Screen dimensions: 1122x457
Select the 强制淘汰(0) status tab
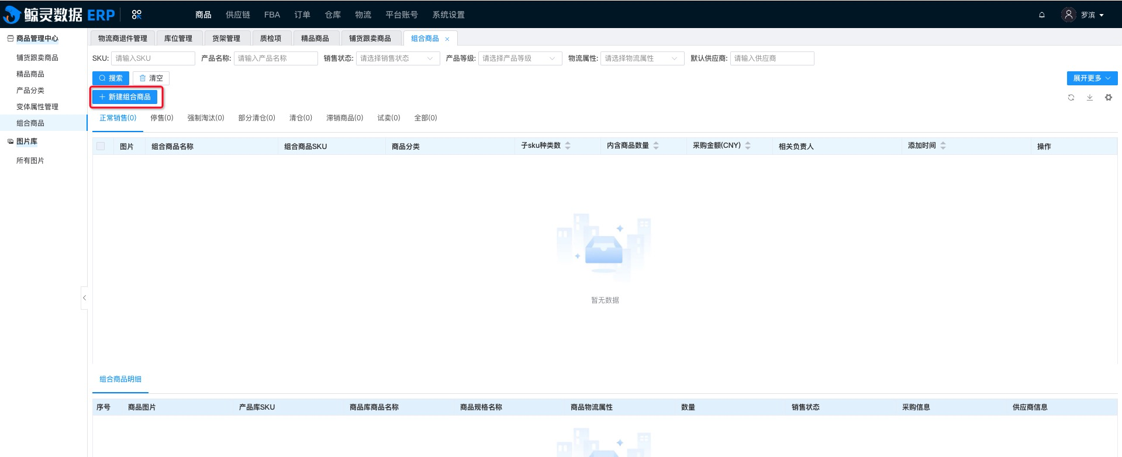coord(206,118)
